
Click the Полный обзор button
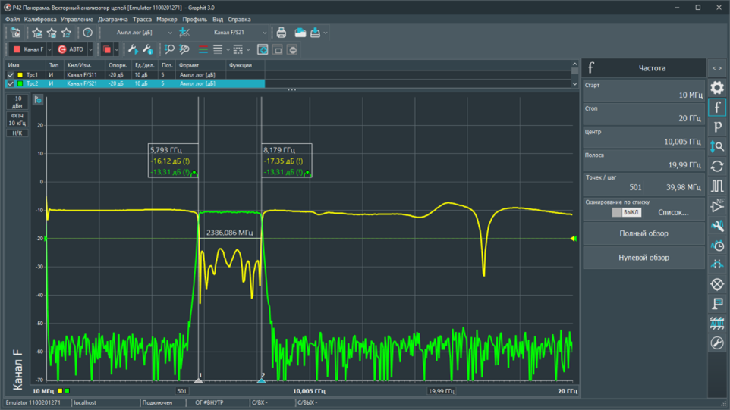click(643, 233)
